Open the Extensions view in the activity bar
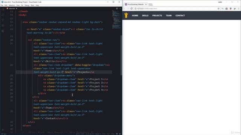 (3, 31)
